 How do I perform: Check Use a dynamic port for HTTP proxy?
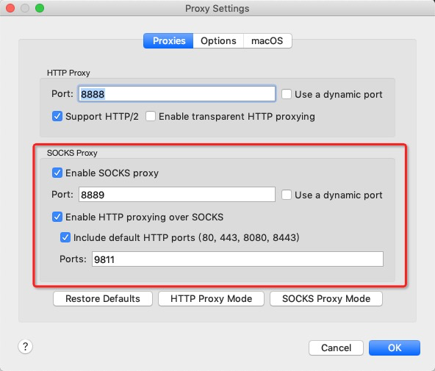tap(287, 94)
